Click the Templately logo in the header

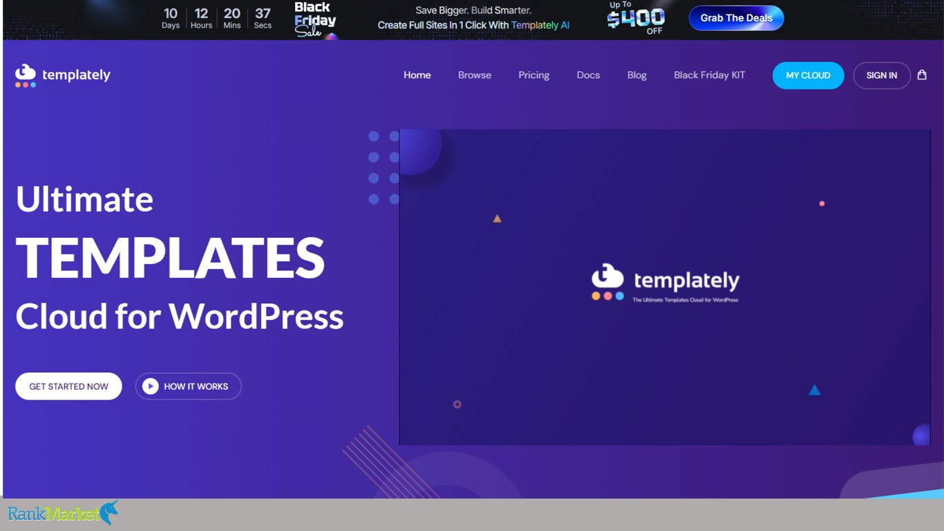pos(63,75)
